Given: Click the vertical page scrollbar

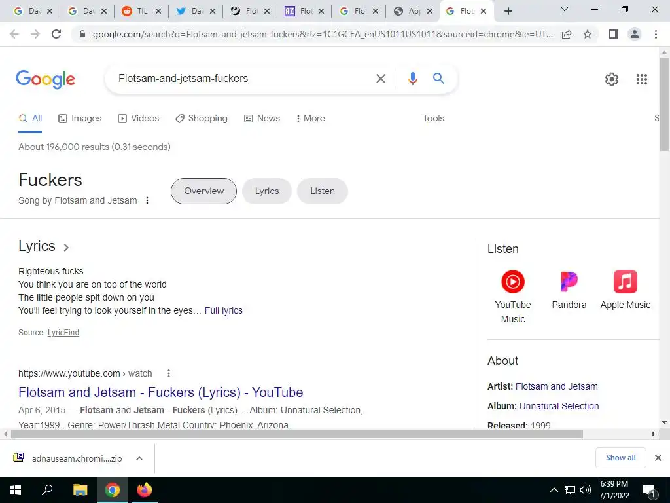Looking at the screenshot, I should coord(664,103).
